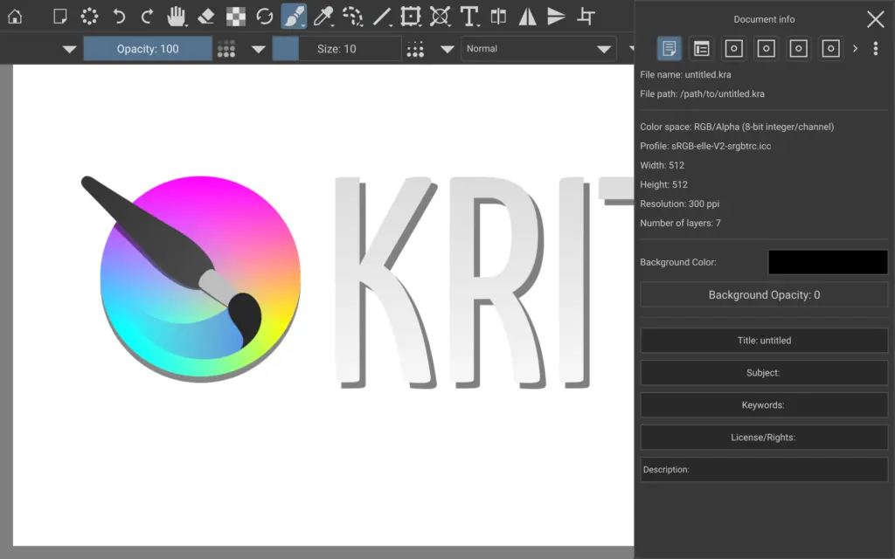Click the black Background Color swatch

827,262
